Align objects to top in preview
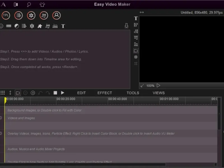Screen dimensions: 224x168 [136, 38]
